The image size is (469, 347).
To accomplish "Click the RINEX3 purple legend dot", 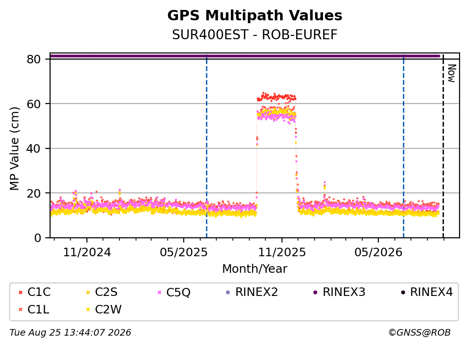I will (x=315, y=292).
